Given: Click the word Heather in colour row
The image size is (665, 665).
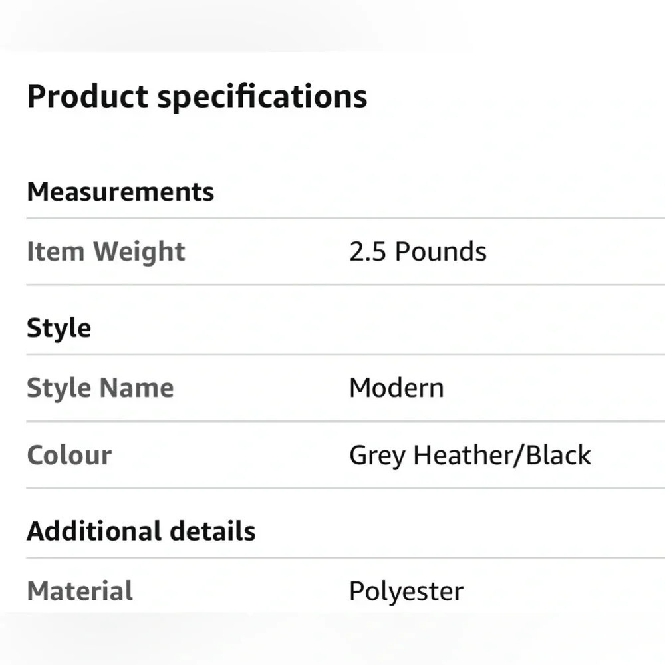Looking at the screenshot, I should click(463, 455).
